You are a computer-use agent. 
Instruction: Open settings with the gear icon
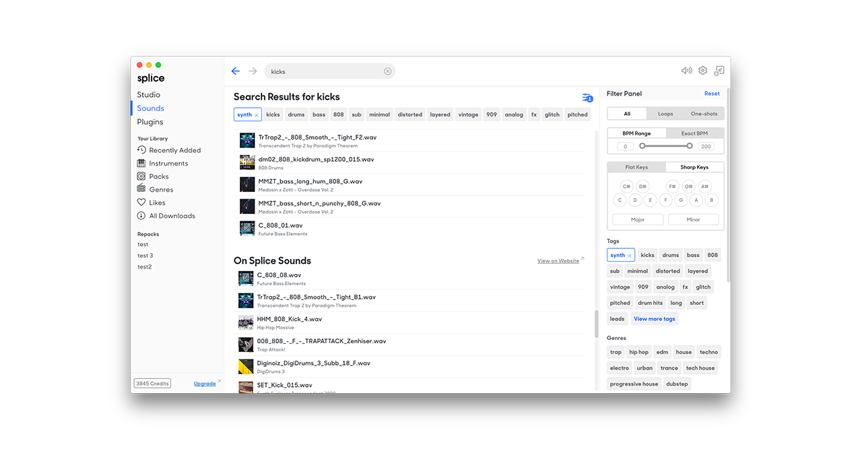(702, 71)
